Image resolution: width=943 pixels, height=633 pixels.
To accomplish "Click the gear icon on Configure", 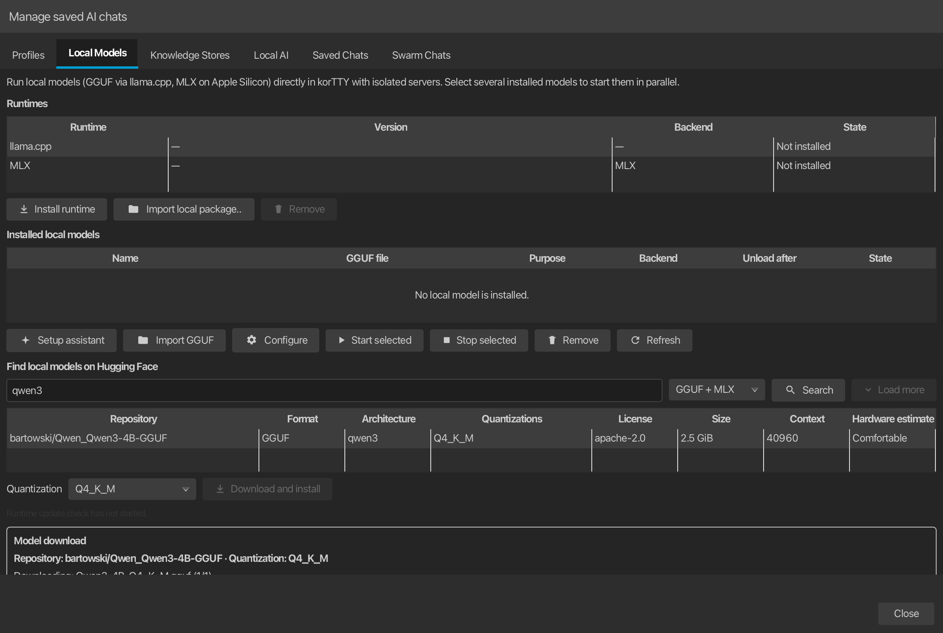I will tap(251, 340).
